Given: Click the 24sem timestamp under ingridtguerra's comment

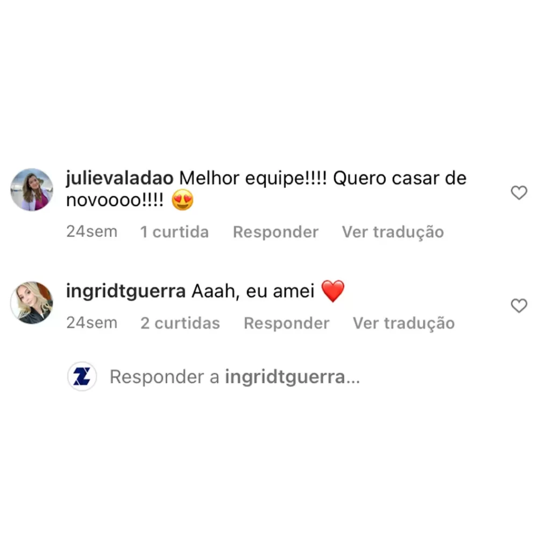Looking at the screenshot, I should (91, 323).
